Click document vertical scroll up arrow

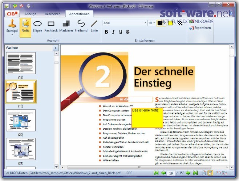pos(231,47)
